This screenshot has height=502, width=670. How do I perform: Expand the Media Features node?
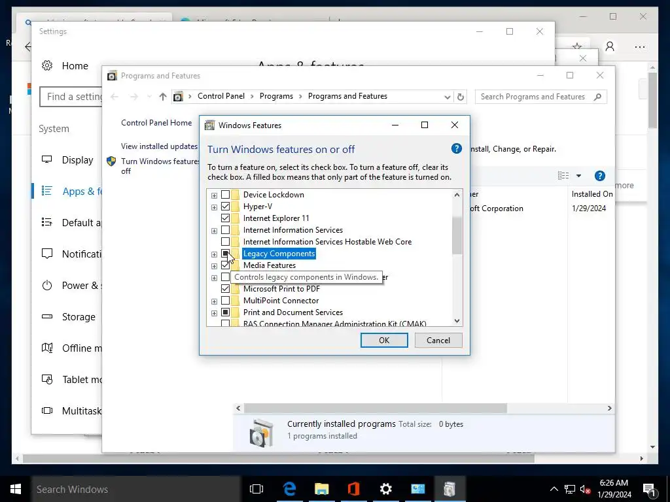[x=214, y=266]
